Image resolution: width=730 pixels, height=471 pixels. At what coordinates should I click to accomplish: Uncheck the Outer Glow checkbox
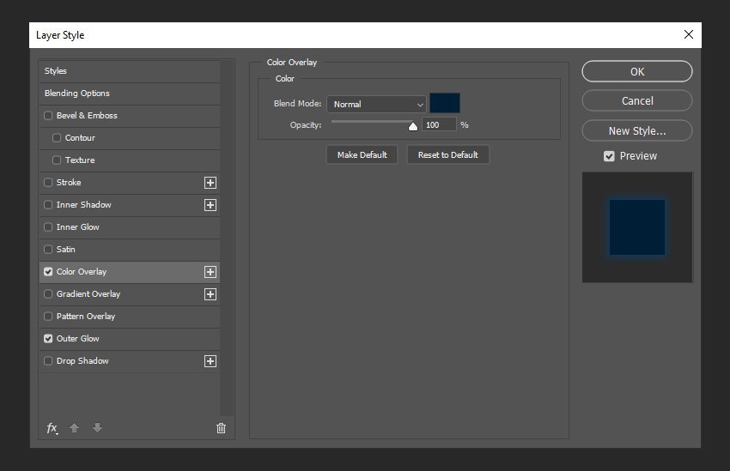[x=48, y=339]
